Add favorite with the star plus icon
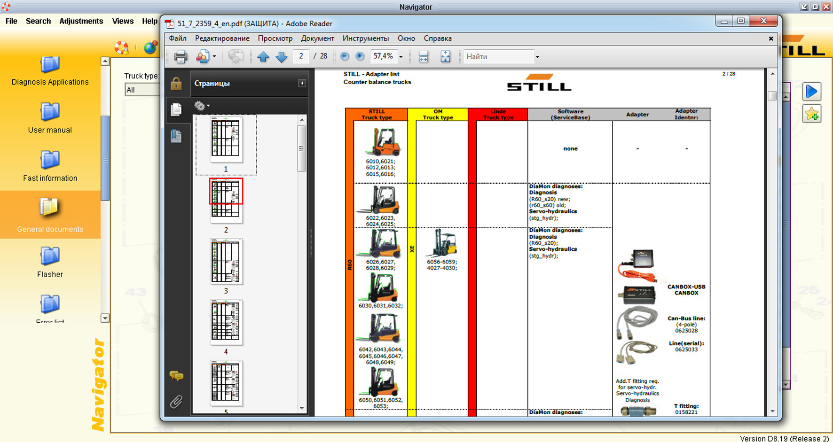The image size is (833, 442). coord(811,114)
